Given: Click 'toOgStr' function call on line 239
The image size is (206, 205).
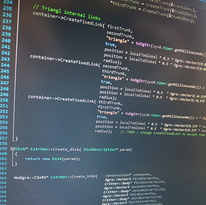Looking at the screenshot, I should (143, 44).
